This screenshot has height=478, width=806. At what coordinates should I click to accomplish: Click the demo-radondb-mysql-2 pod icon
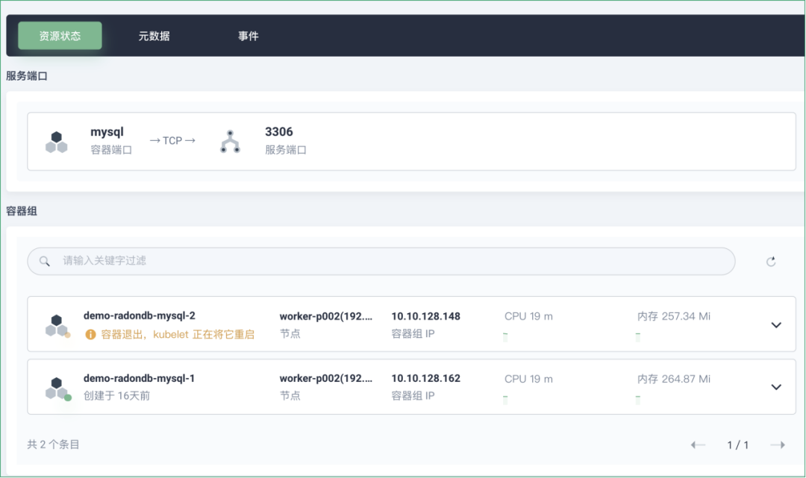(x=57, y=326)
